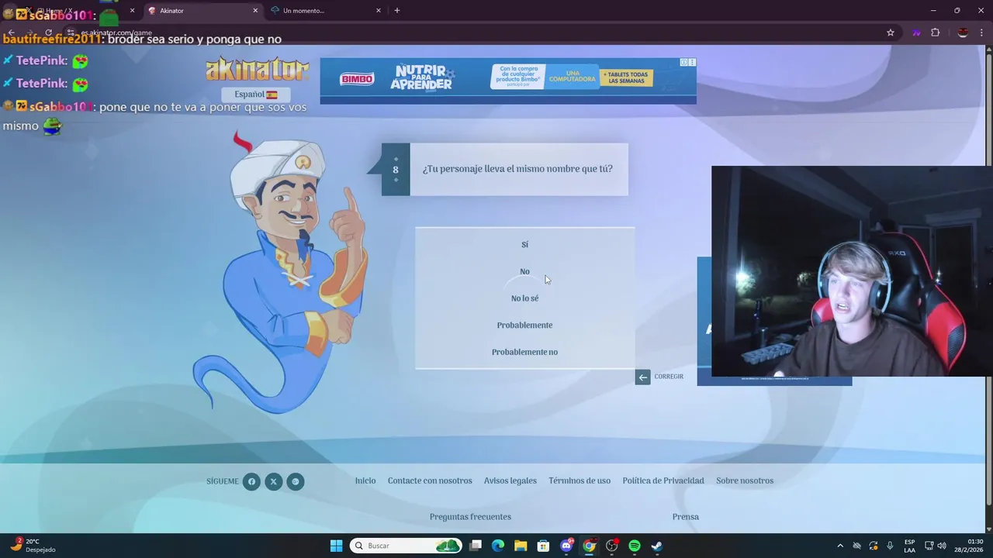Open 'Política de Privacidad' link

tap(663, 480)
